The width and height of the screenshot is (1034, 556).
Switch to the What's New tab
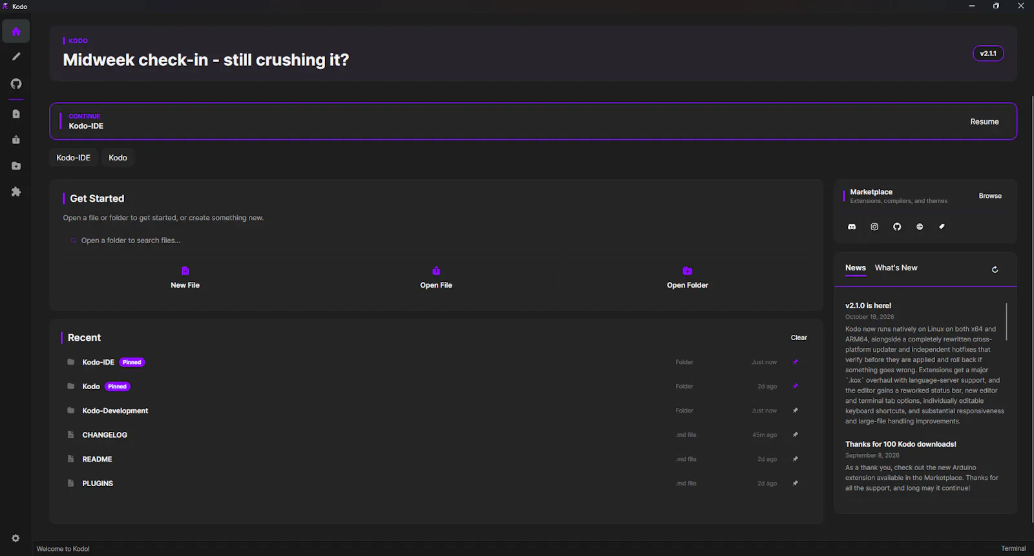click(x=896, y=268)
